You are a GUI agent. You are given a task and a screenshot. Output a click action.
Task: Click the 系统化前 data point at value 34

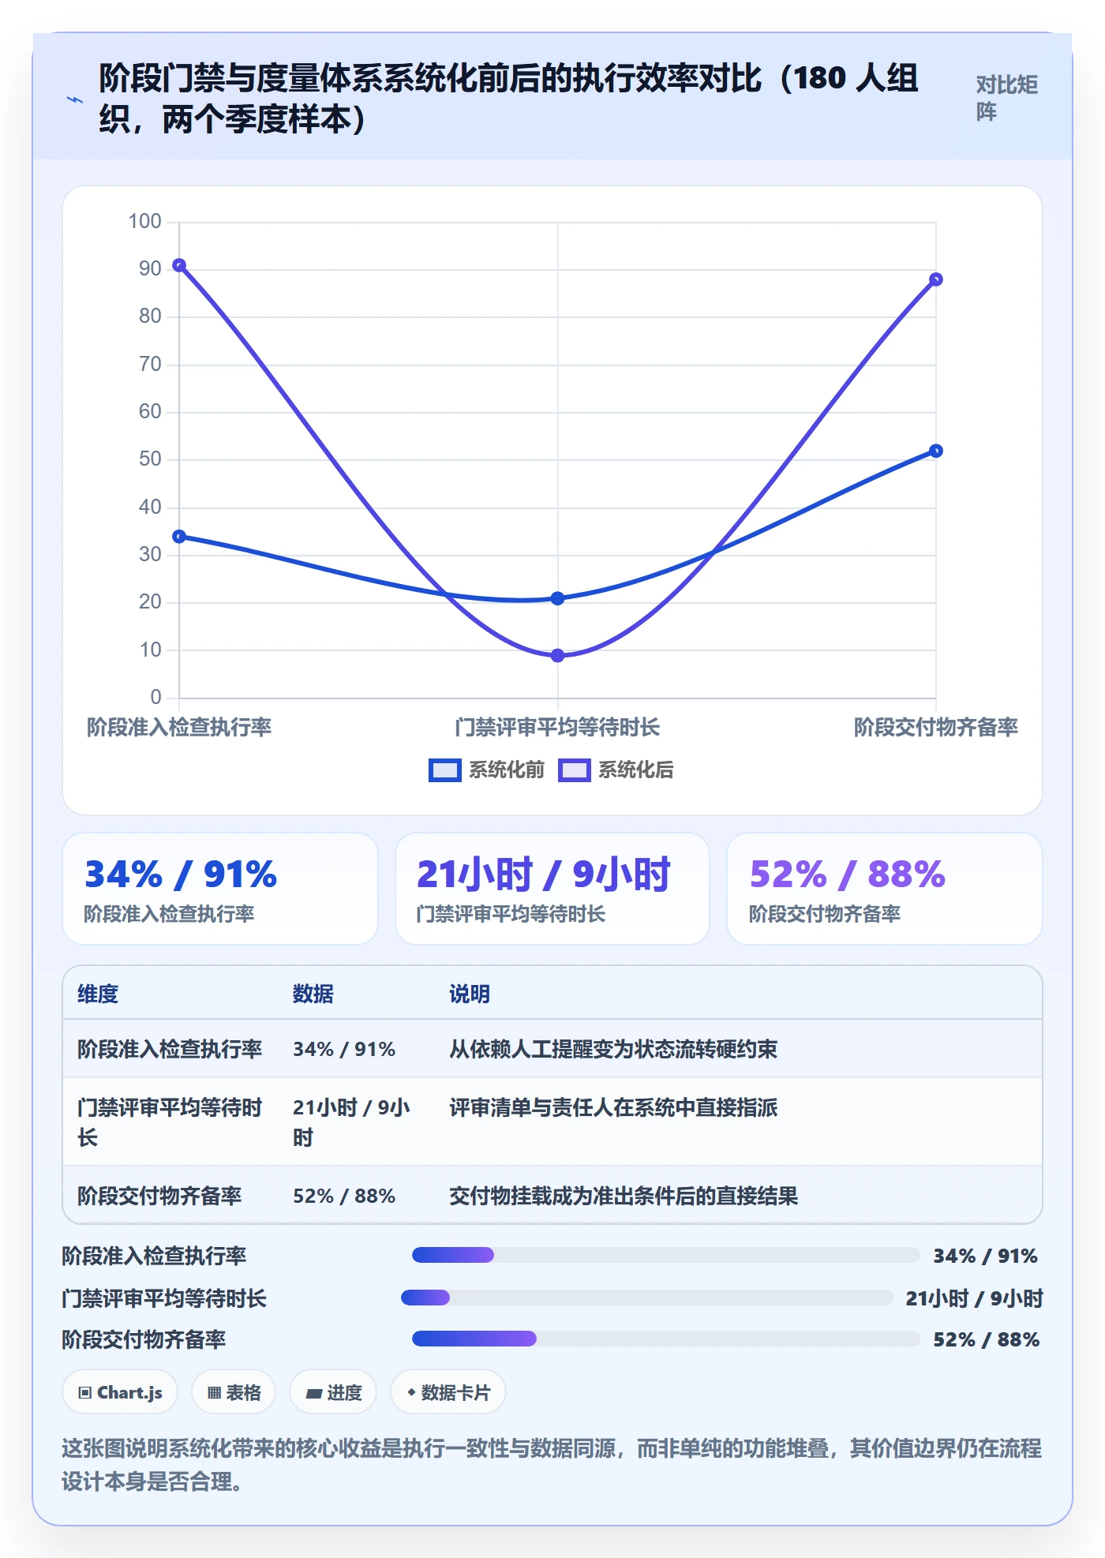pyautogui.click(x=179, y=537)
